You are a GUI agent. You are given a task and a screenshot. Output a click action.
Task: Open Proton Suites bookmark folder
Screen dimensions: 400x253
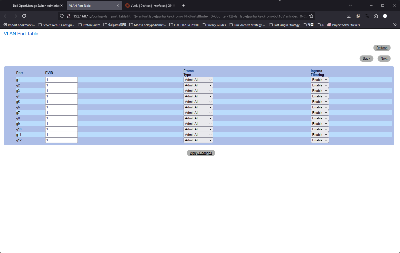(x=89, y=25)
